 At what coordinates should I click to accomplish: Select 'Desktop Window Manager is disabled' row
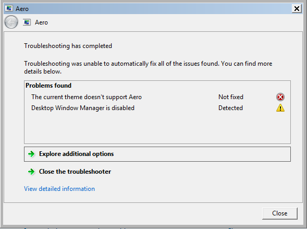click(x=157, y=108)
